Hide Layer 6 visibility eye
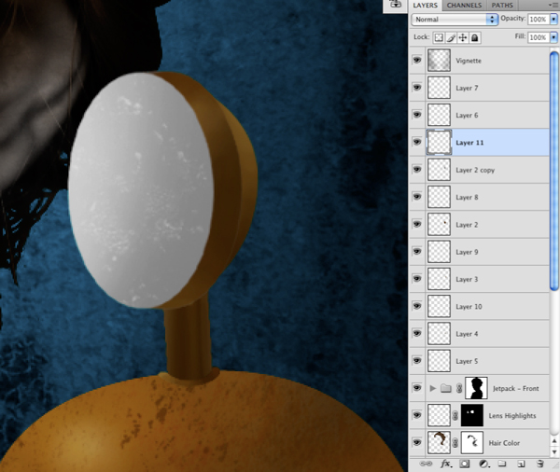The image size is (560, 472). coord(417,115)
